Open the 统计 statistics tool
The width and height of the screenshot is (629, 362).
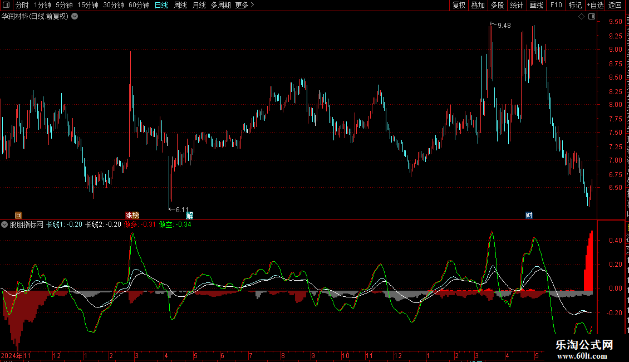[516, 5]
